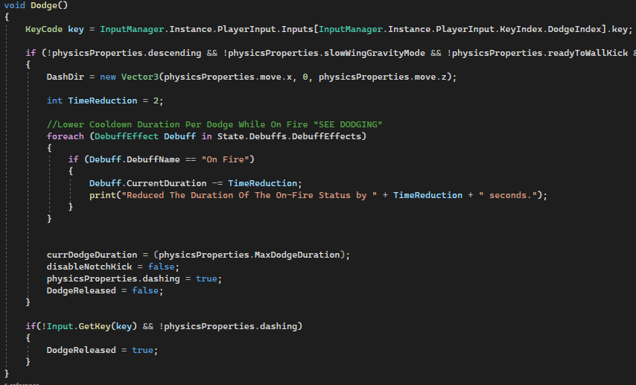This screenshot has height=385, width=636.
Task: Click the currDodgeDuration variable
Action: (92, 255)
